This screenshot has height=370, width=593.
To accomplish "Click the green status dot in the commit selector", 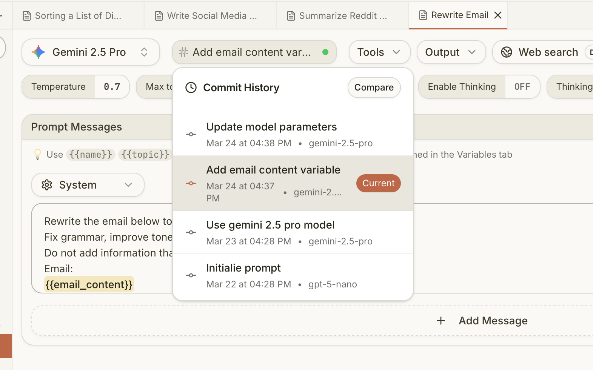I will click(325, 52).
